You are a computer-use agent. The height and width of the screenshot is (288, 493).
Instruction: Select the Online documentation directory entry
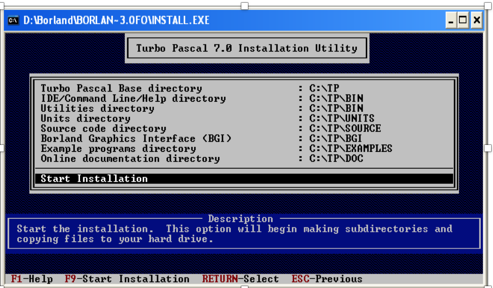click(117, 158)
